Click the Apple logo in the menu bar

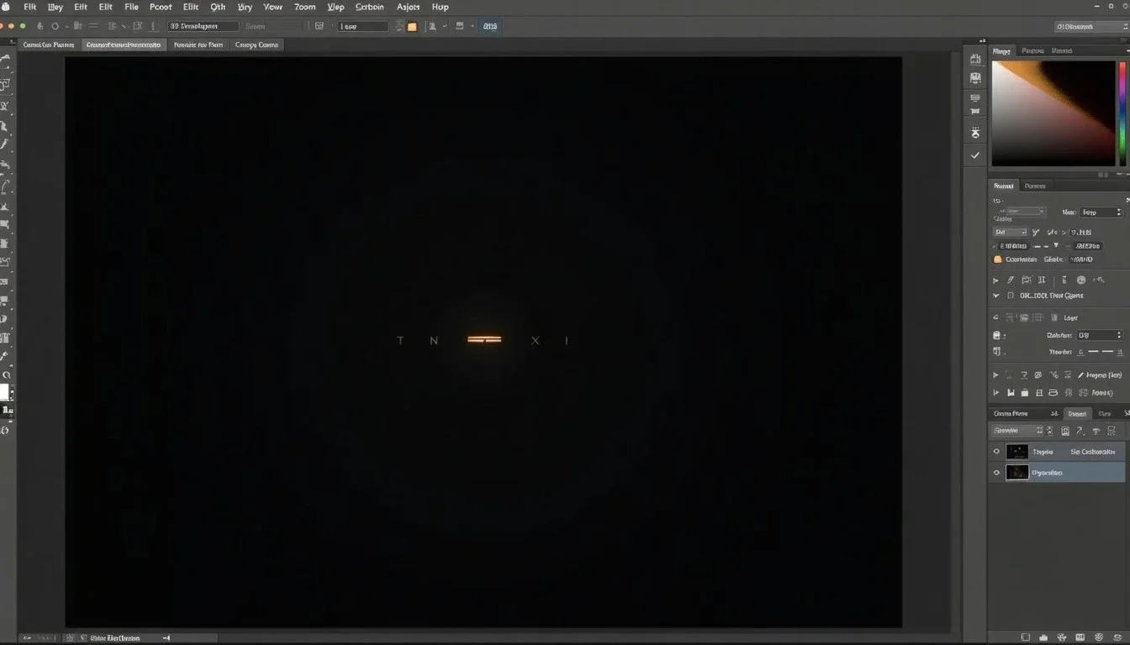[7, 7]
